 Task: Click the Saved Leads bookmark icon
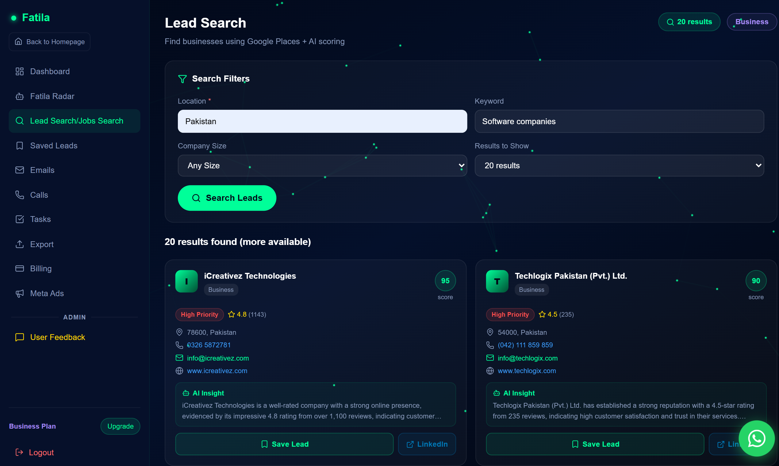coord(20,146)
